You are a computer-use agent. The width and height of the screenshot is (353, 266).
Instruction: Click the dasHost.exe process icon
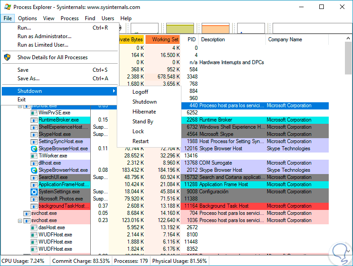34,227
